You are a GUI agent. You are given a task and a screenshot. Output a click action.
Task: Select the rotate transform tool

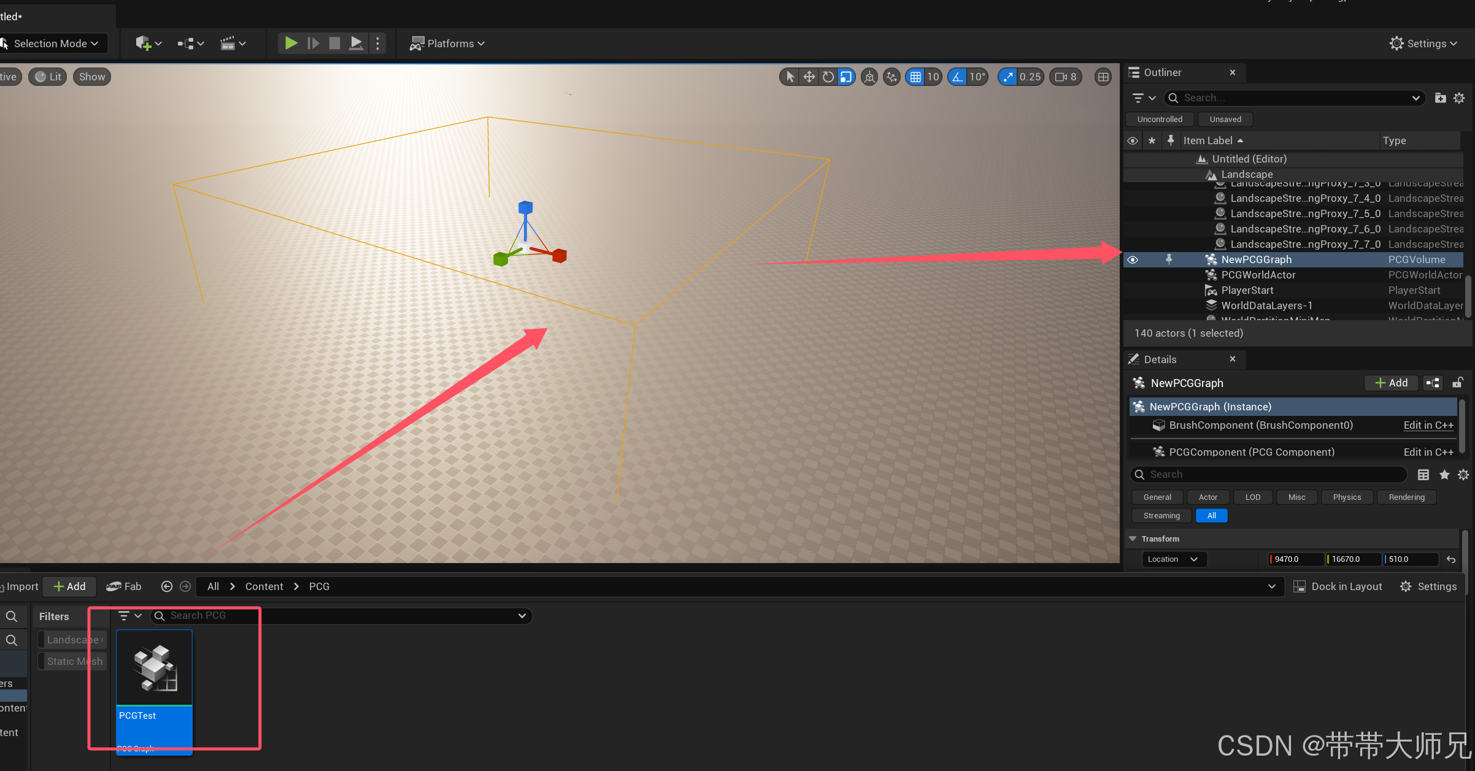(x=828, y=77)
